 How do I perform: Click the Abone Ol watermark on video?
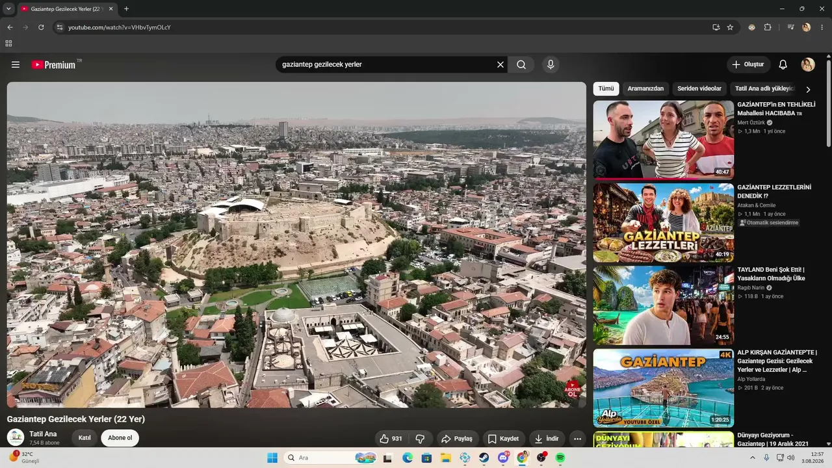point(572,389)
